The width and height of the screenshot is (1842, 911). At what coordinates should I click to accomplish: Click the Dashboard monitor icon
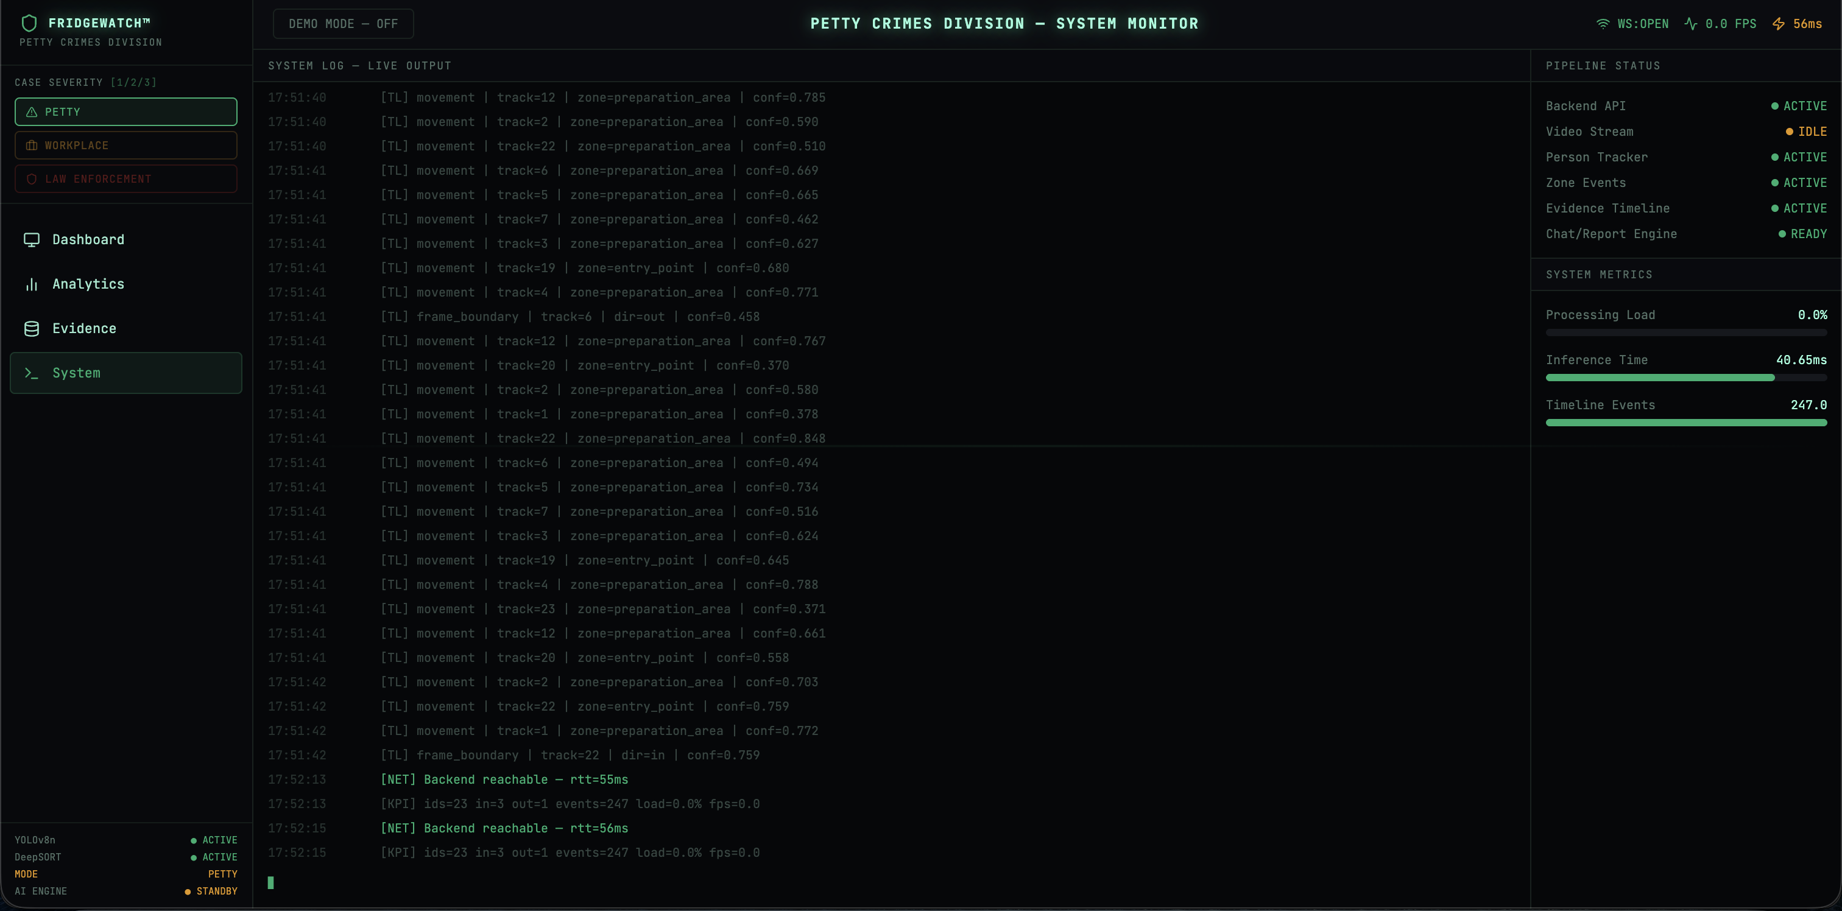(32, 239)
